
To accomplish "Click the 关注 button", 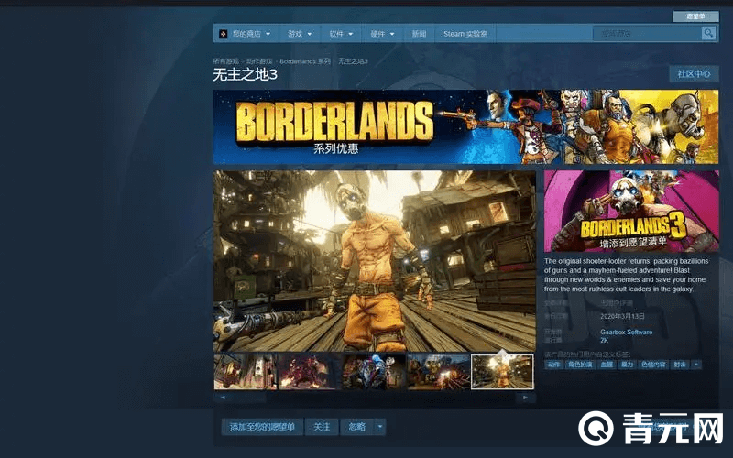I will [322, 427].
